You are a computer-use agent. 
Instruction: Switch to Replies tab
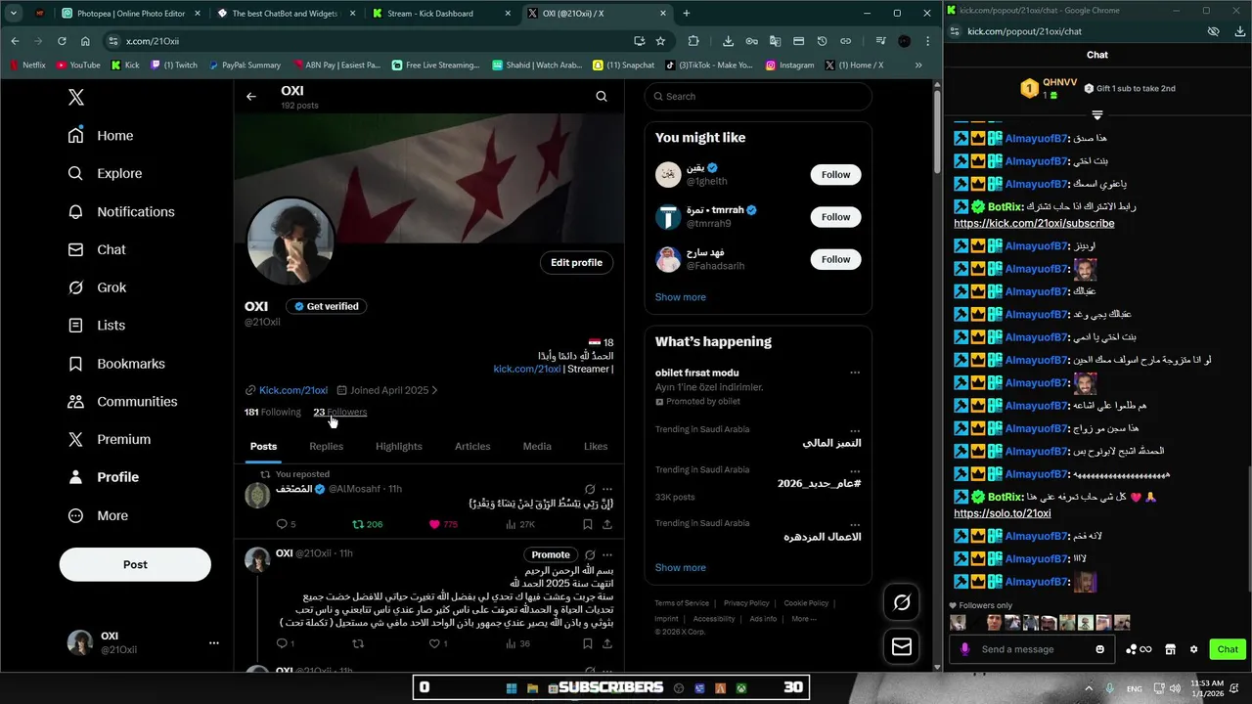[326, 446]
